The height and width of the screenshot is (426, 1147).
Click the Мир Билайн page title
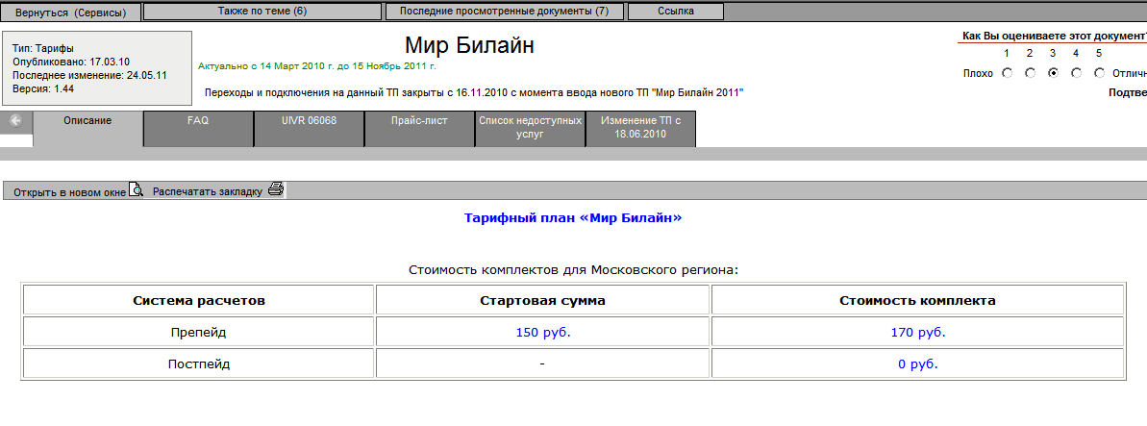point(469,45)
